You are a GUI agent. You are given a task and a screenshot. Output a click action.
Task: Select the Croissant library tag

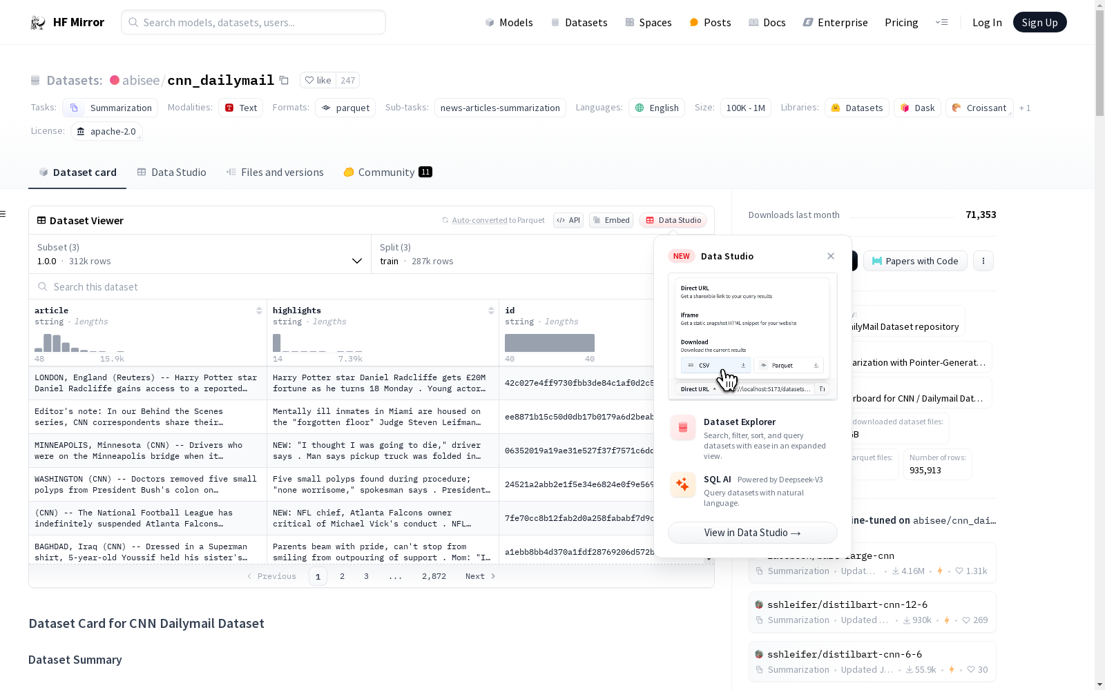[979, 108]
